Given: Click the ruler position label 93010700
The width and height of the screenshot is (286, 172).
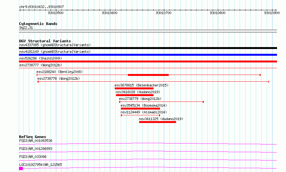Looking at the screenshot, I should (164, 13).
